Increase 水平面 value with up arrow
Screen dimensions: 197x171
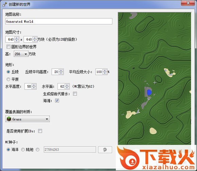click(x=67, y=85)
